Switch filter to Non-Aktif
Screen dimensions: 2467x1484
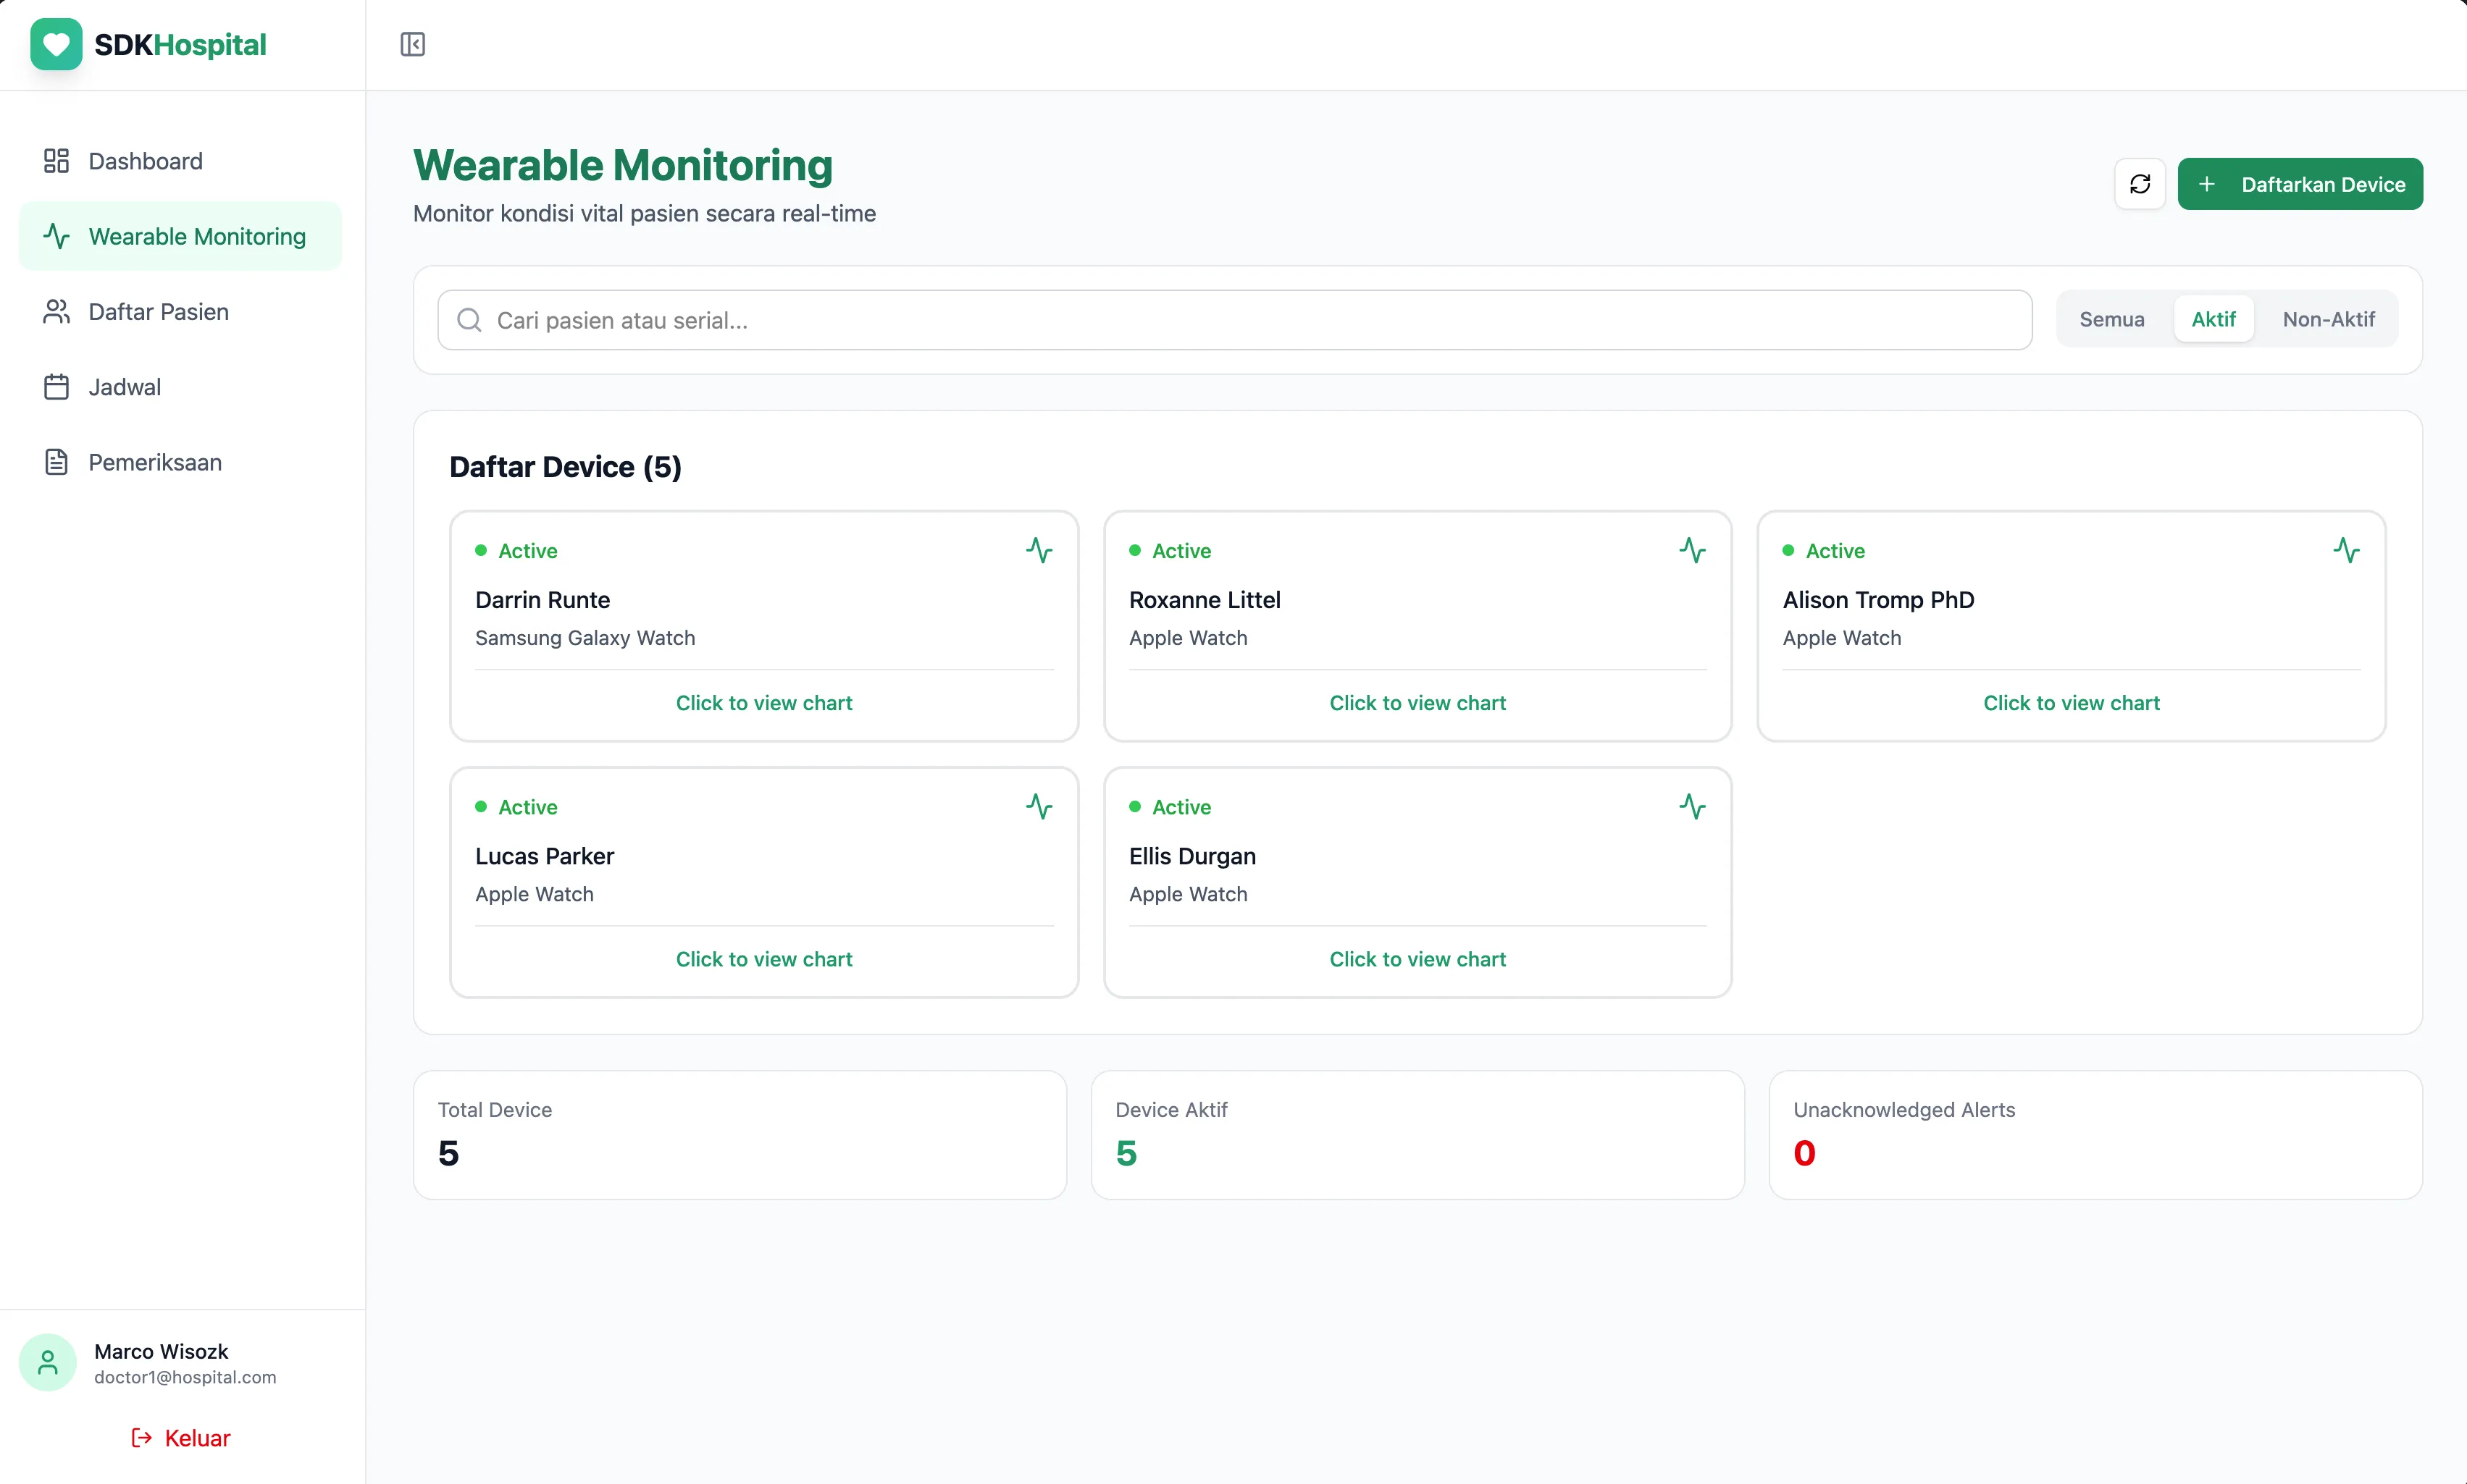pos(2328,319)
